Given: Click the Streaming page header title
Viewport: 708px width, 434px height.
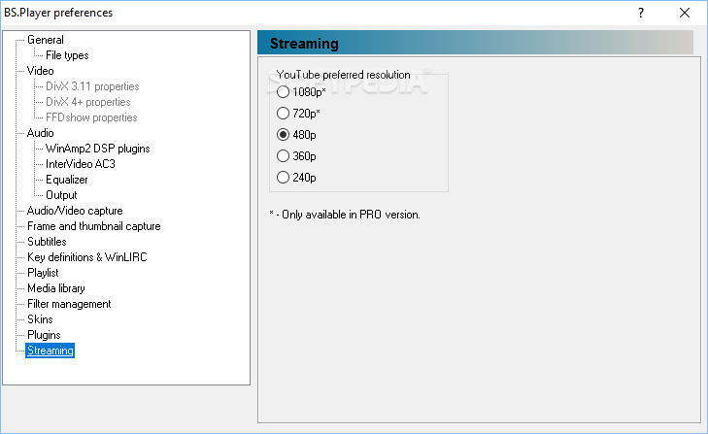Looking at the screenshot, I should coord(304,44).
